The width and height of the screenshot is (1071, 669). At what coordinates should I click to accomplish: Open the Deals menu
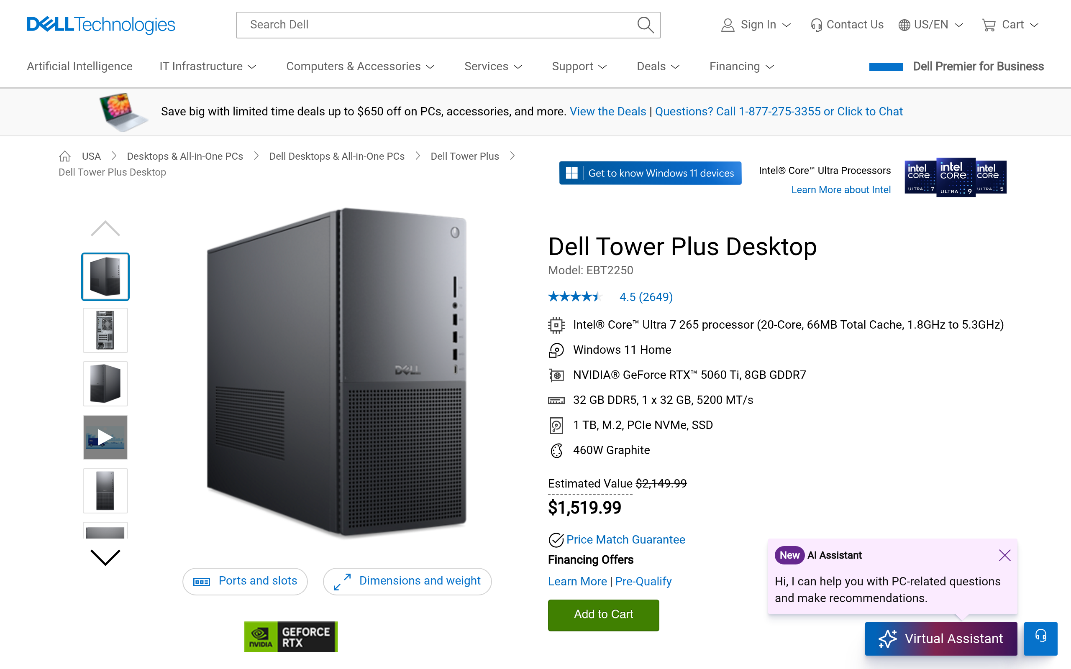pos(658,66)
